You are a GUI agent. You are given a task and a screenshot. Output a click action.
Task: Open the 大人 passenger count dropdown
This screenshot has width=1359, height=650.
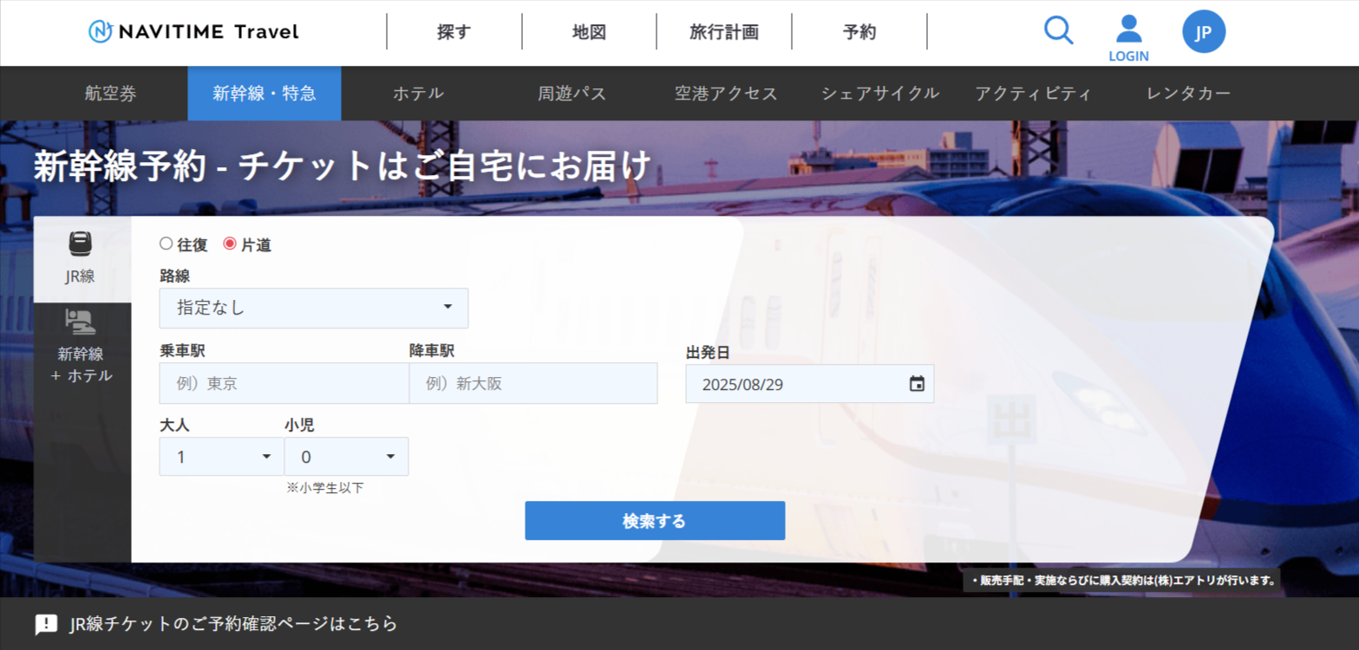point(221,457)
